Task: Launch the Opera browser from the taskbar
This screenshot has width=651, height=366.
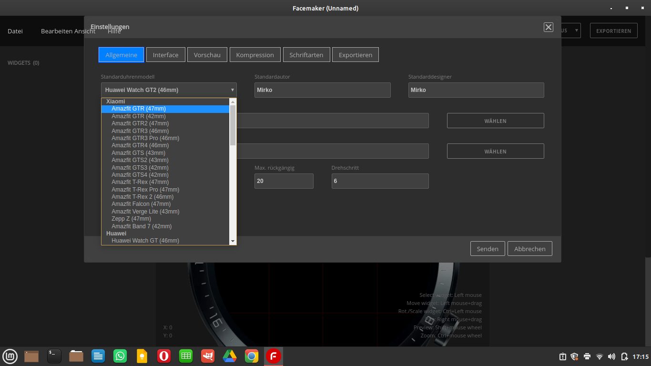Action: (x=164, y=356)
